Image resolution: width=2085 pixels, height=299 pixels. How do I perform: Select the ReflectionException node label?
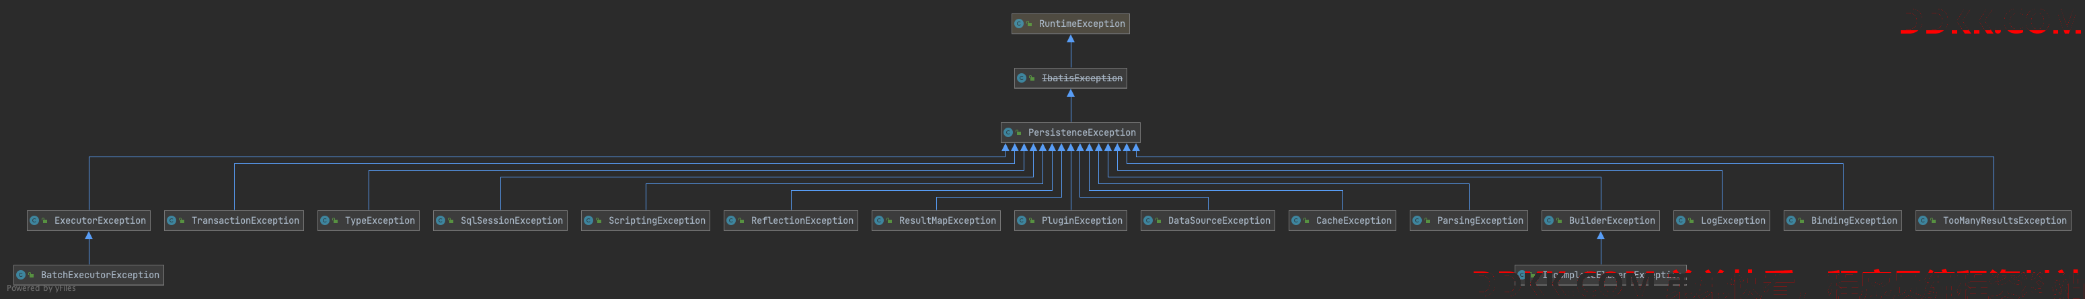[x=802, y=220]
